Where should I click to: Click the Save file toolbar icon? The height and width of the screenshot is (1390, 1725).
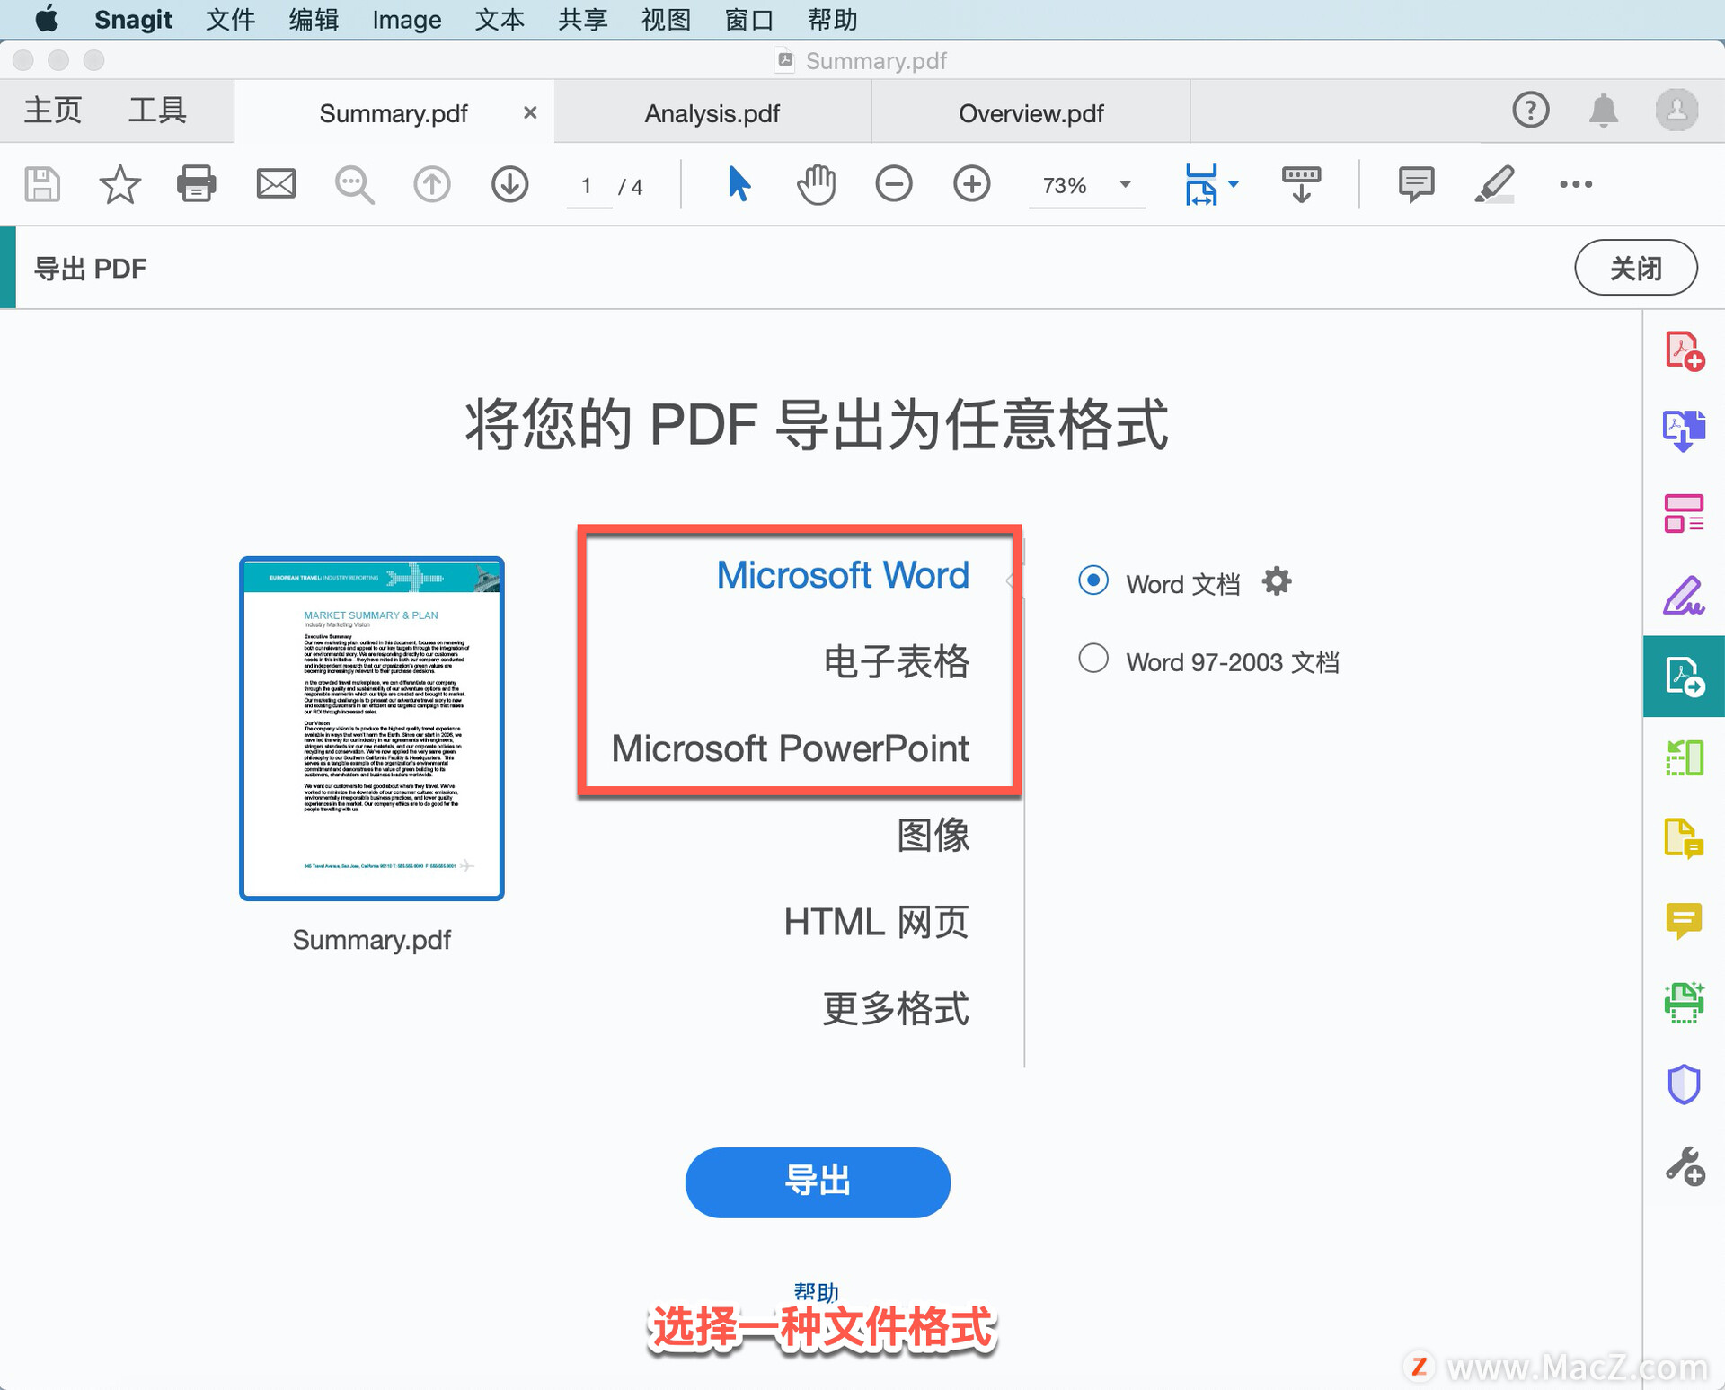(42, 185)
